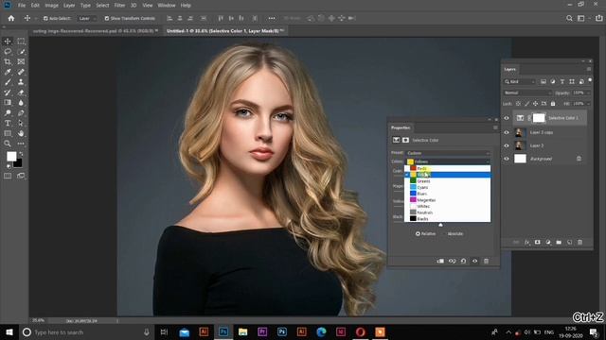Select the Eyedropper tool
The width and height of the screenshot is (606, 340).
[8, 72]
